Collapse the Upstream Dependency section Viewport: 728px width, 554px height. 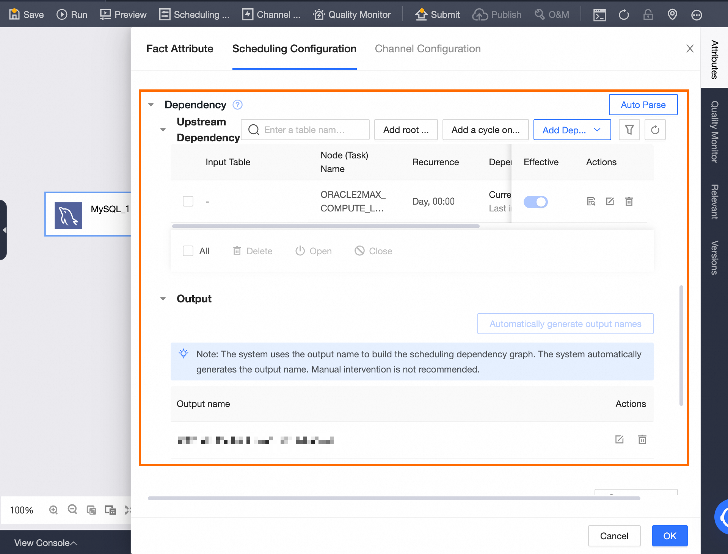(x=163, y=130)
